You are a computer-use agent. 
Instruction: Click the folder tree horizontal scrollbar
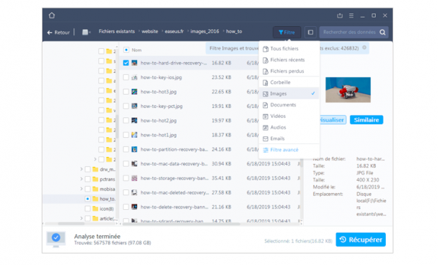click(71, 223)
